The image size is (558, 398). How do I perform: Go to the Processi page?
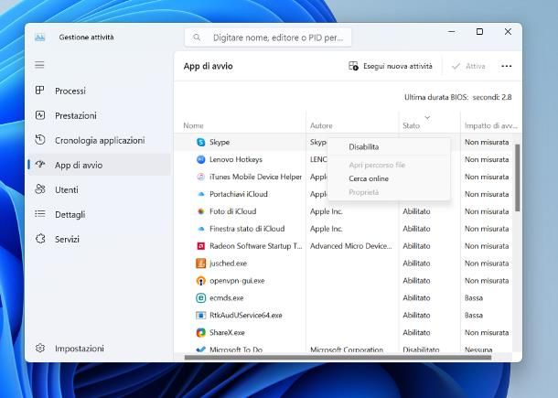pos(100,91)
